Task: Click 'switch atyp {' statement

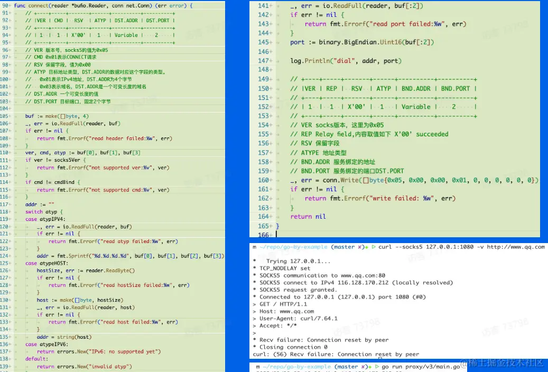Action: click(44, 211)
